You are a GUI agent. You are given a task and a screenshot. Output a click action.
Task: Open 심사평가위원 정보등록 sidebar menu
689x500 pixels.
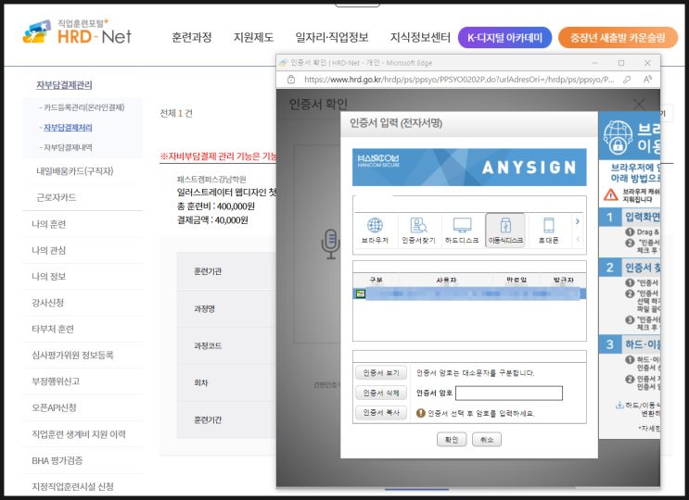point(72,356)
